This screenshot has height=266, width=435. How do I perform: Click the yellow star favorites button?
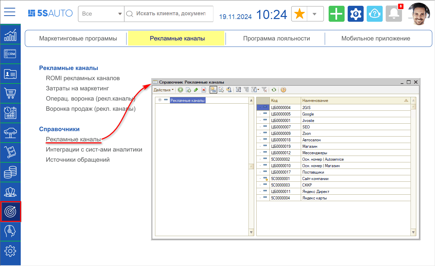[299, 14]
